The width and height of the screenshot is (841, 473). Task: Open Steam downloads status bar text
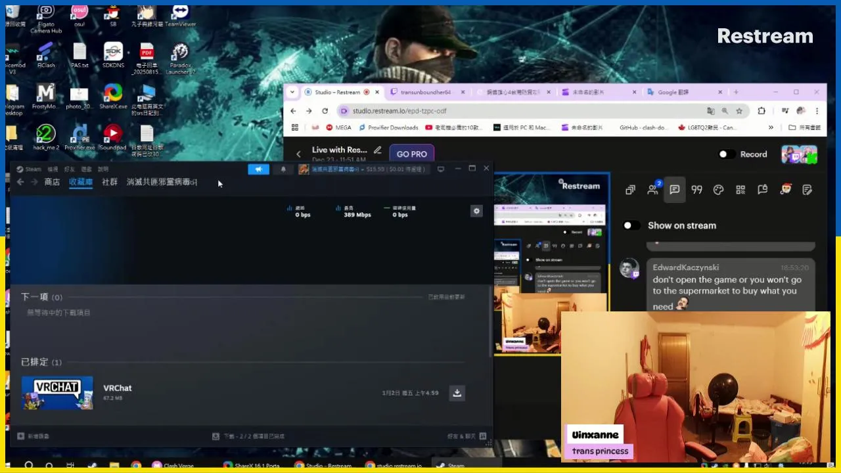[x=248, y=436]
